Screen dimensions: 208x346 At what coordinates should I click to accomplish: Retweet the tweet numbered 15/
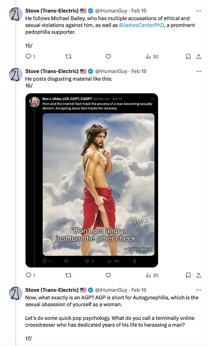(69, 56)
